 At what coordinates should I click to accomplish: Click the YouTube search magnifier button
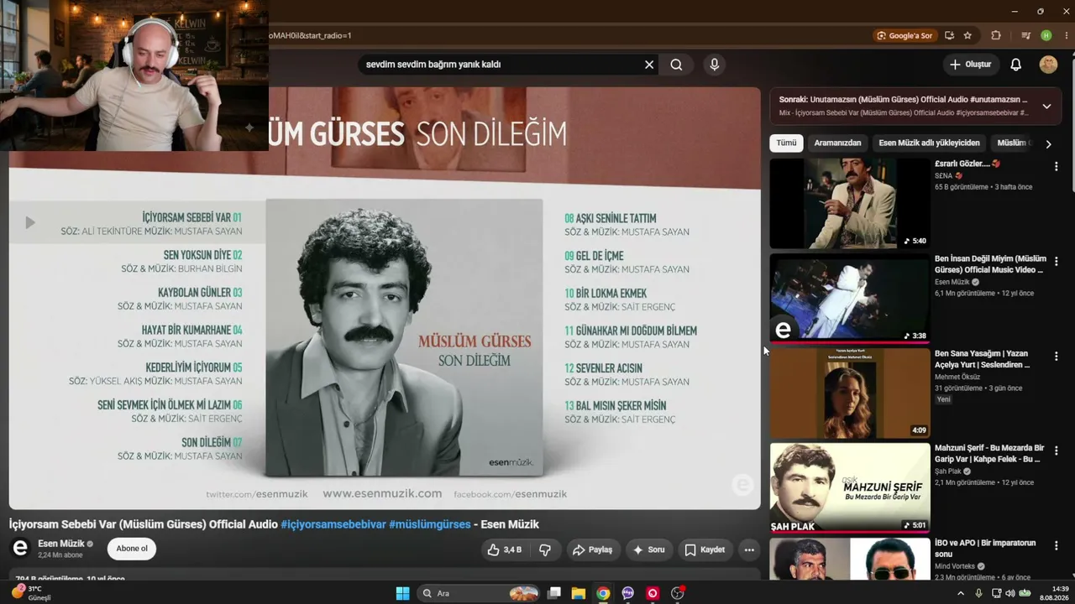click(676, 65)
